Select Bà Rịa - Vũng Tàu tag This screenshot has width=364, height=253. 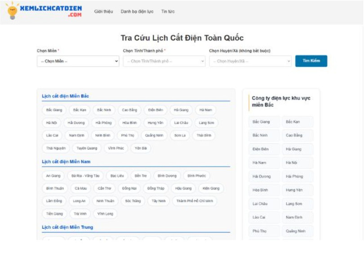[x=85, y=176]
